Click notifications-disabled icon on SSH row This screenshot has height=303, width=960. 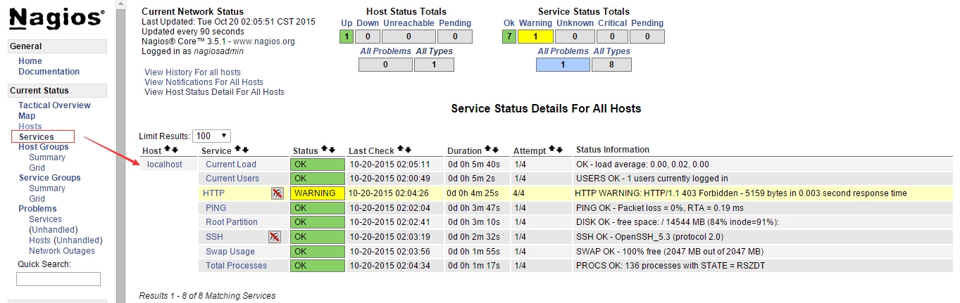click(x=275, y=237)
